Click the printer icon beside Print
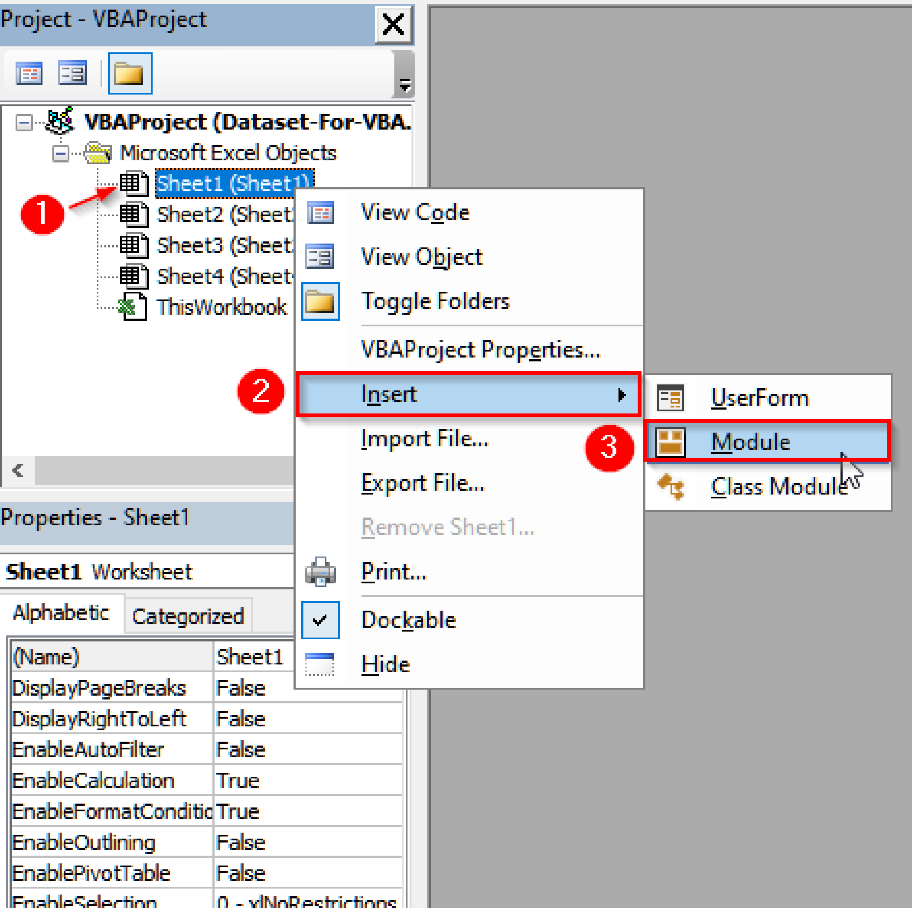 (320, 571)
